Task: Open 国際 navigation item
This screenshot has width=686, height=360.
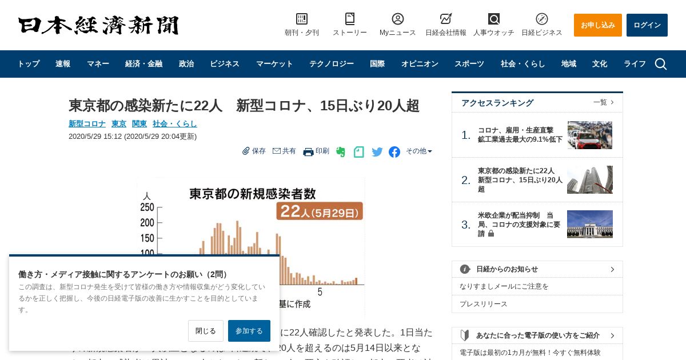Action: click(x=377, y=64)
